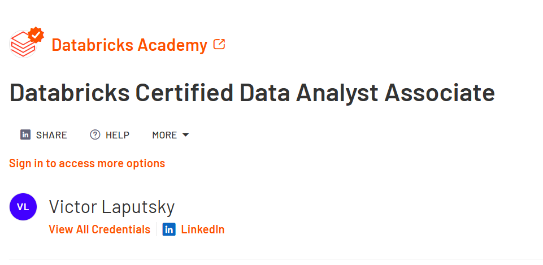Open the Databricks Academy link
The image size is (543, 265).
pyautogui.click(x=129, y=45)
